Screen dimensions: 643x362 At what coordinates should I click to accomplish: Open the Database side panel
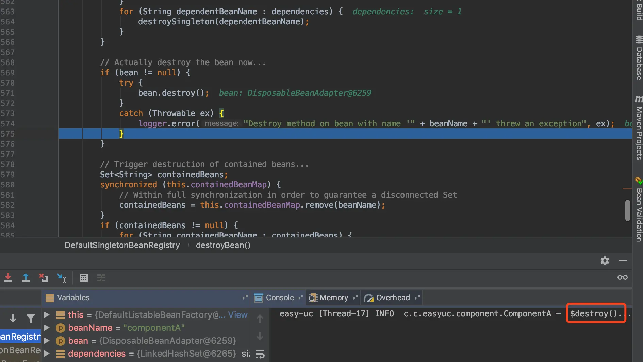tap(639, 58)
